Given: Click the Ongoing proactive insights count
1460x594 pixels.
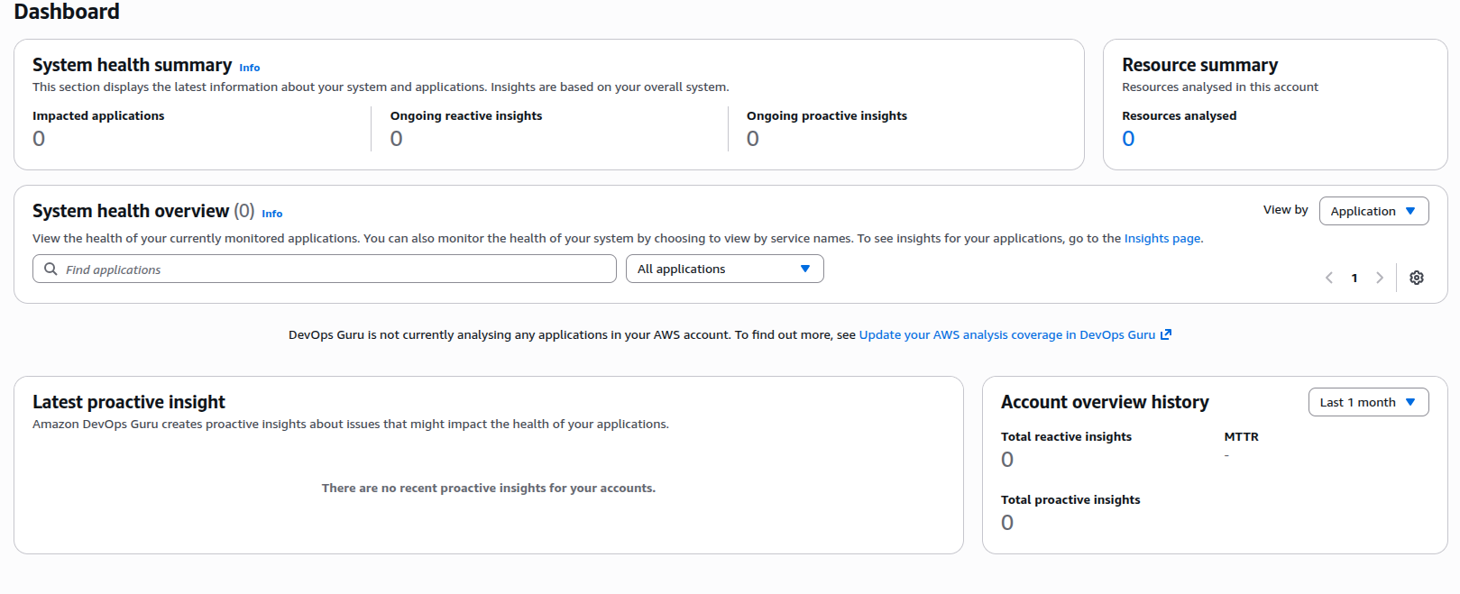Looking at the screenshot, I should click(x=753, y=139).
